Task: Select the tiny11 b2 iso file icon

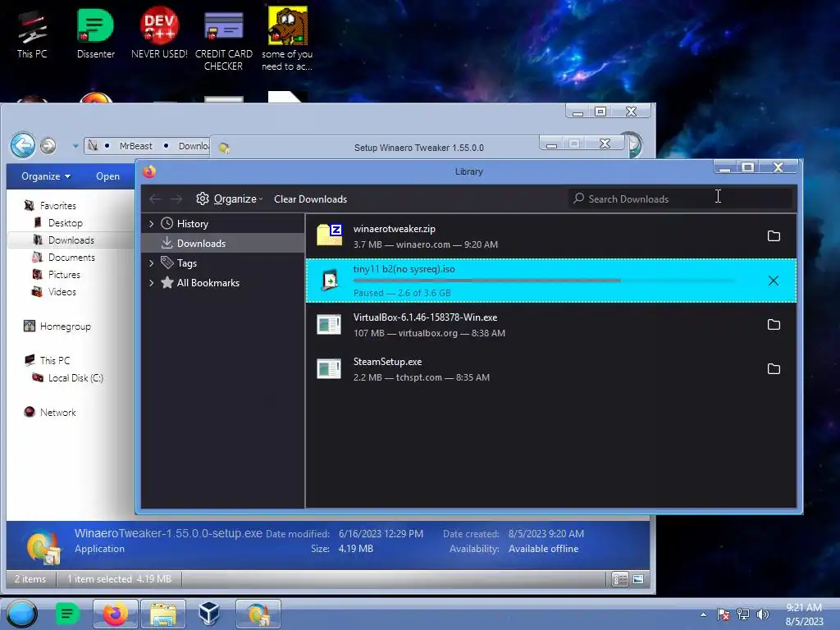Action: click(329, 281)
